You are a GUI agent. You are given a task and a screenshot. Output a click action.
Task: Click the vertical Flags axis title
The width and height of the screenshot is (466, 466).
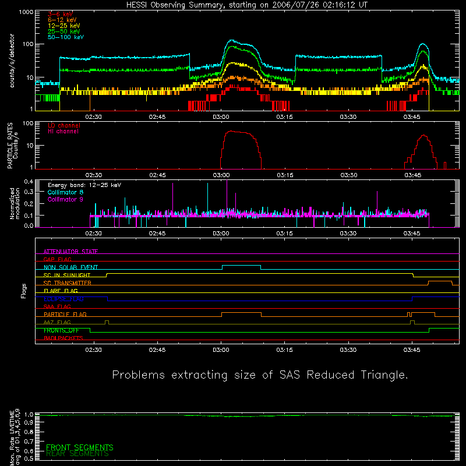tap(23, 291)
